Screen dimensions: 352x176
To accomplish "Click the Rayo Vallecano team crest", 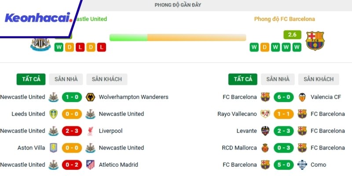I will [265, 114].
